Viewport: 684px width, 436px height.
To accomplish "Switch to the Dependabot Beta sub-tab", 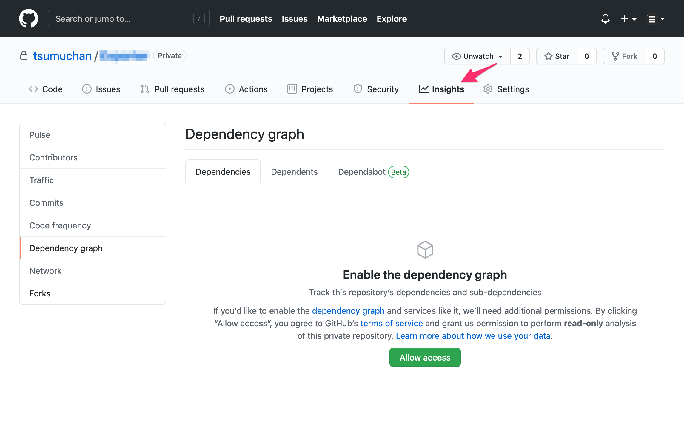I will (x=373, y=172).
